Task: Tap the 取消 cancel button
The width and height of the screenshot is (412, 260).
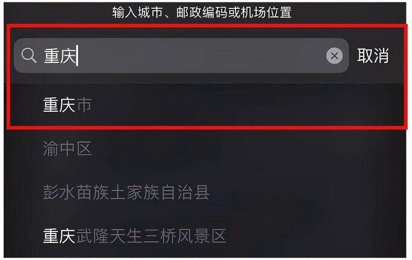Action: point(373,56)
